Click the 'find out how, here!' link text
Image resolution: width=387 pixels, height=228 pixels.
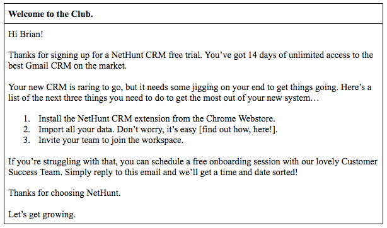click(x=238, y=129)
